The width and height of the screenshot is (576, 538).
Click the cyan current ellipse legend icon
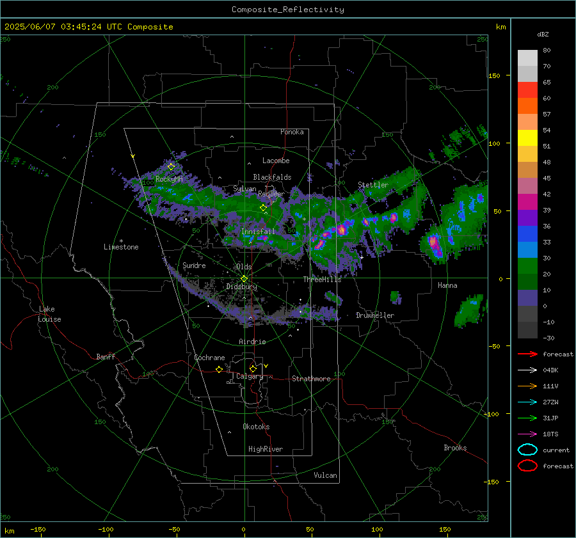[x=527, y=450]
